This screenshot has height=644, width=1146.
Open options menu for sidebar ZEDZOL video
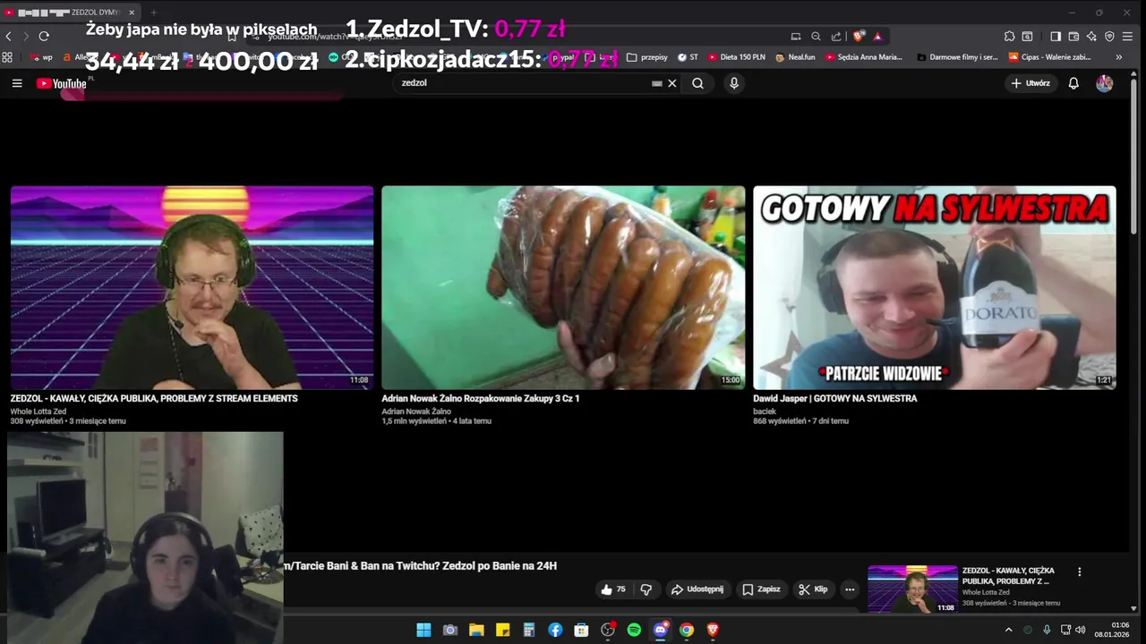[x=1079, y=572]
